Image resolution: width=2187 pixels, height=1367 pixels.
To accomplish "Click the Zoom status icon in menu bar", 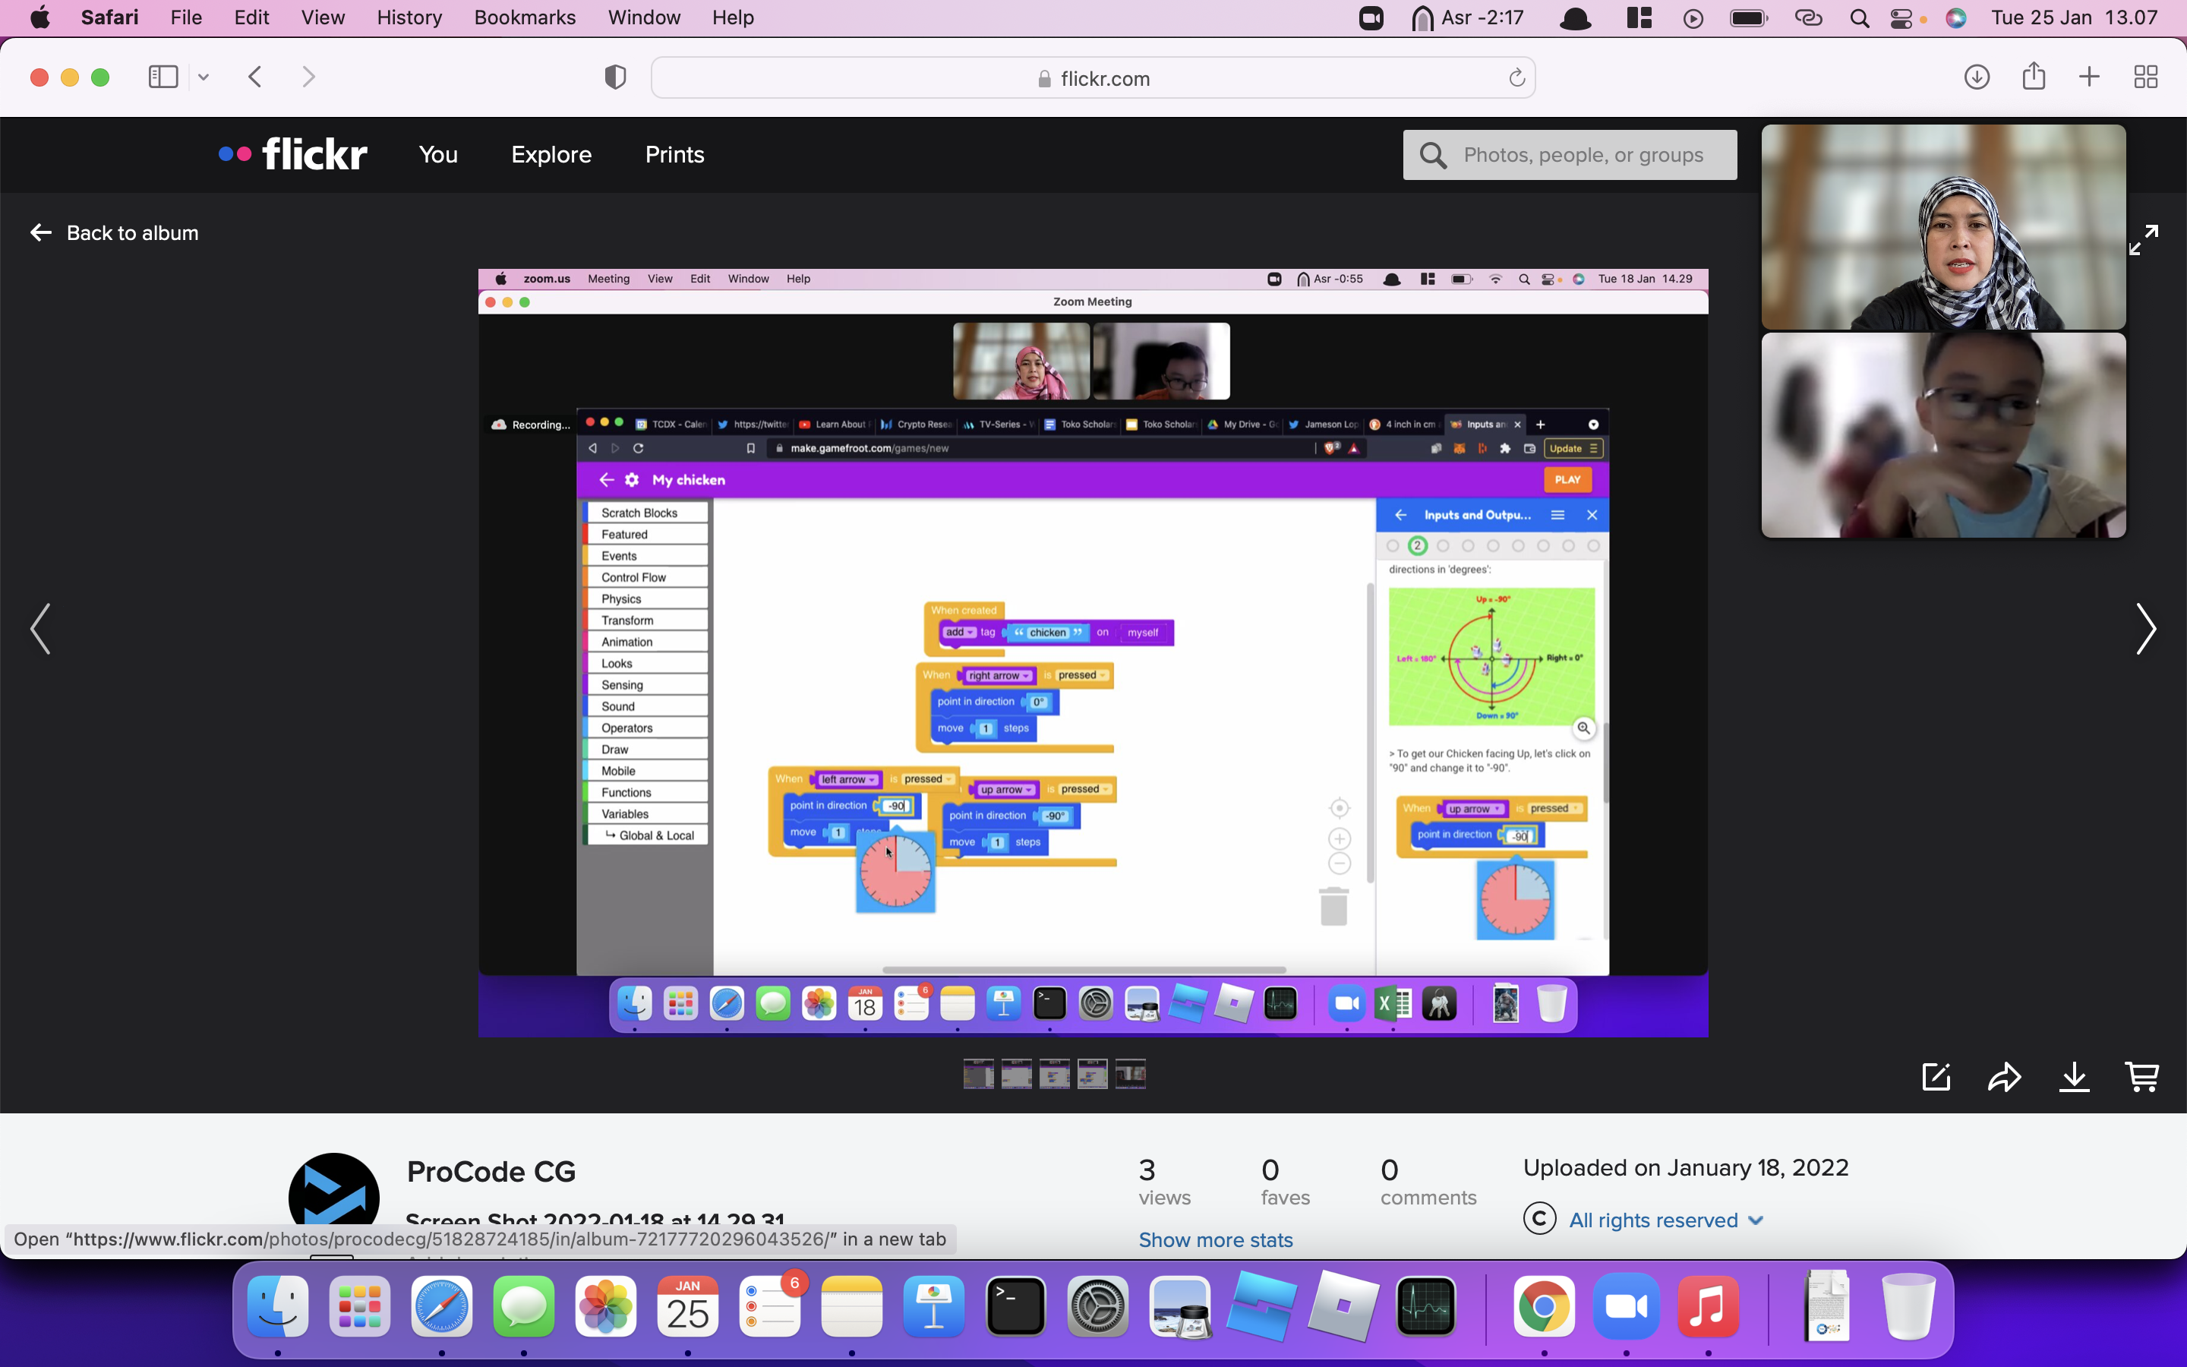I will [x=1371, y=17].
